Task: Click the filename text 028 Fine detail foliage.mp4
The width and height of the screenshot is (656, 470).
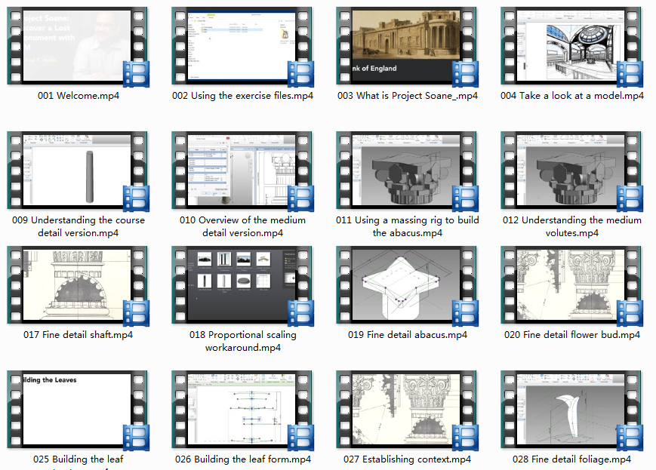Action: 571,459
